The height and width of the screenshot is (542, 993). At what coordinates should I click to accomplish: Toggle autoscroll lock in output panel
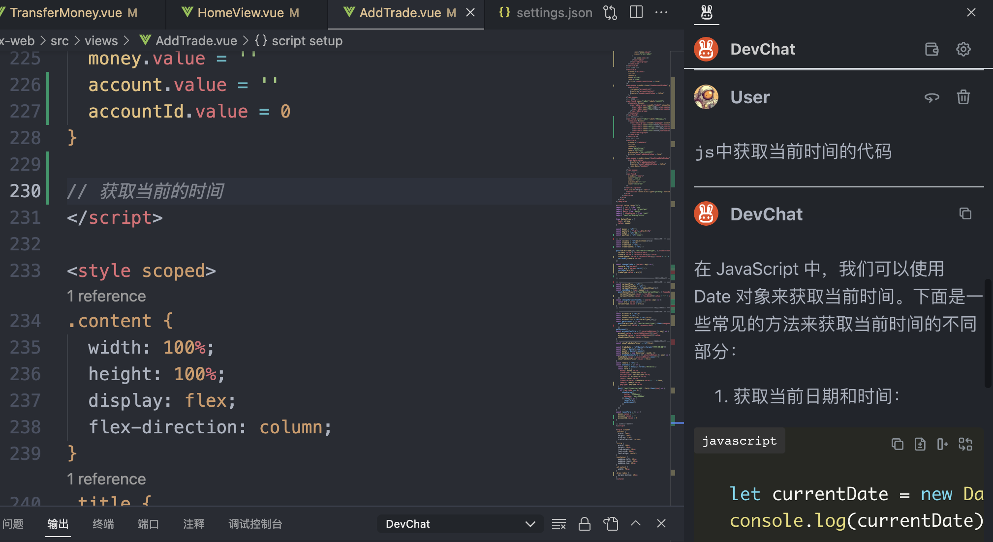coord(584,524)
